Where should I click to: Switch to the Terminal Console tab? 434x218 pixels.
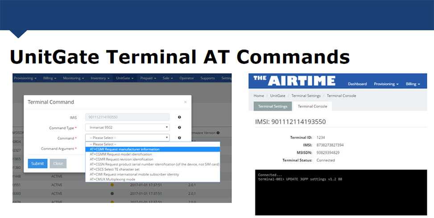pyautogui.click(x=313, y=106)
